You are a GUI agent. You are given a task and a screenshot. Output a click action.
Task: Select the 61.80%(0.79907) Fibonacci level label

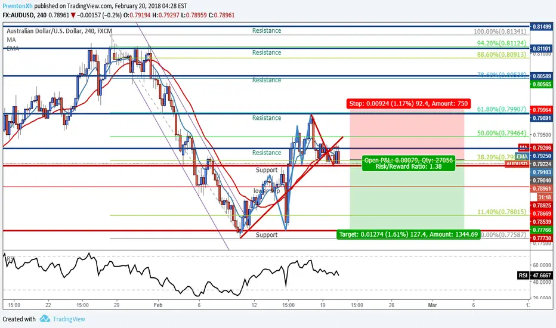(x=501, y=109)
